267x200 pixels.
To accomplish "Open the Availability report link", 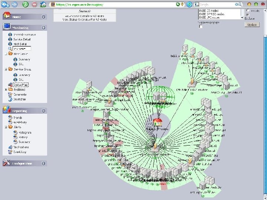I will [x=20, y=122].
